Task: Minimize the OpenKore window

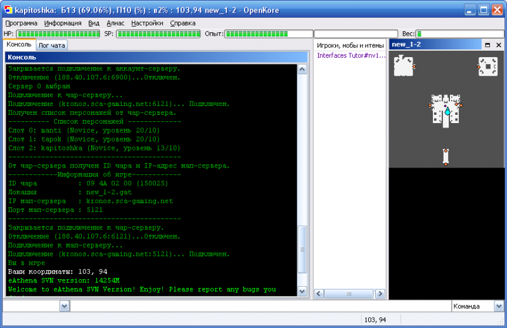Action: pos(470,10)
